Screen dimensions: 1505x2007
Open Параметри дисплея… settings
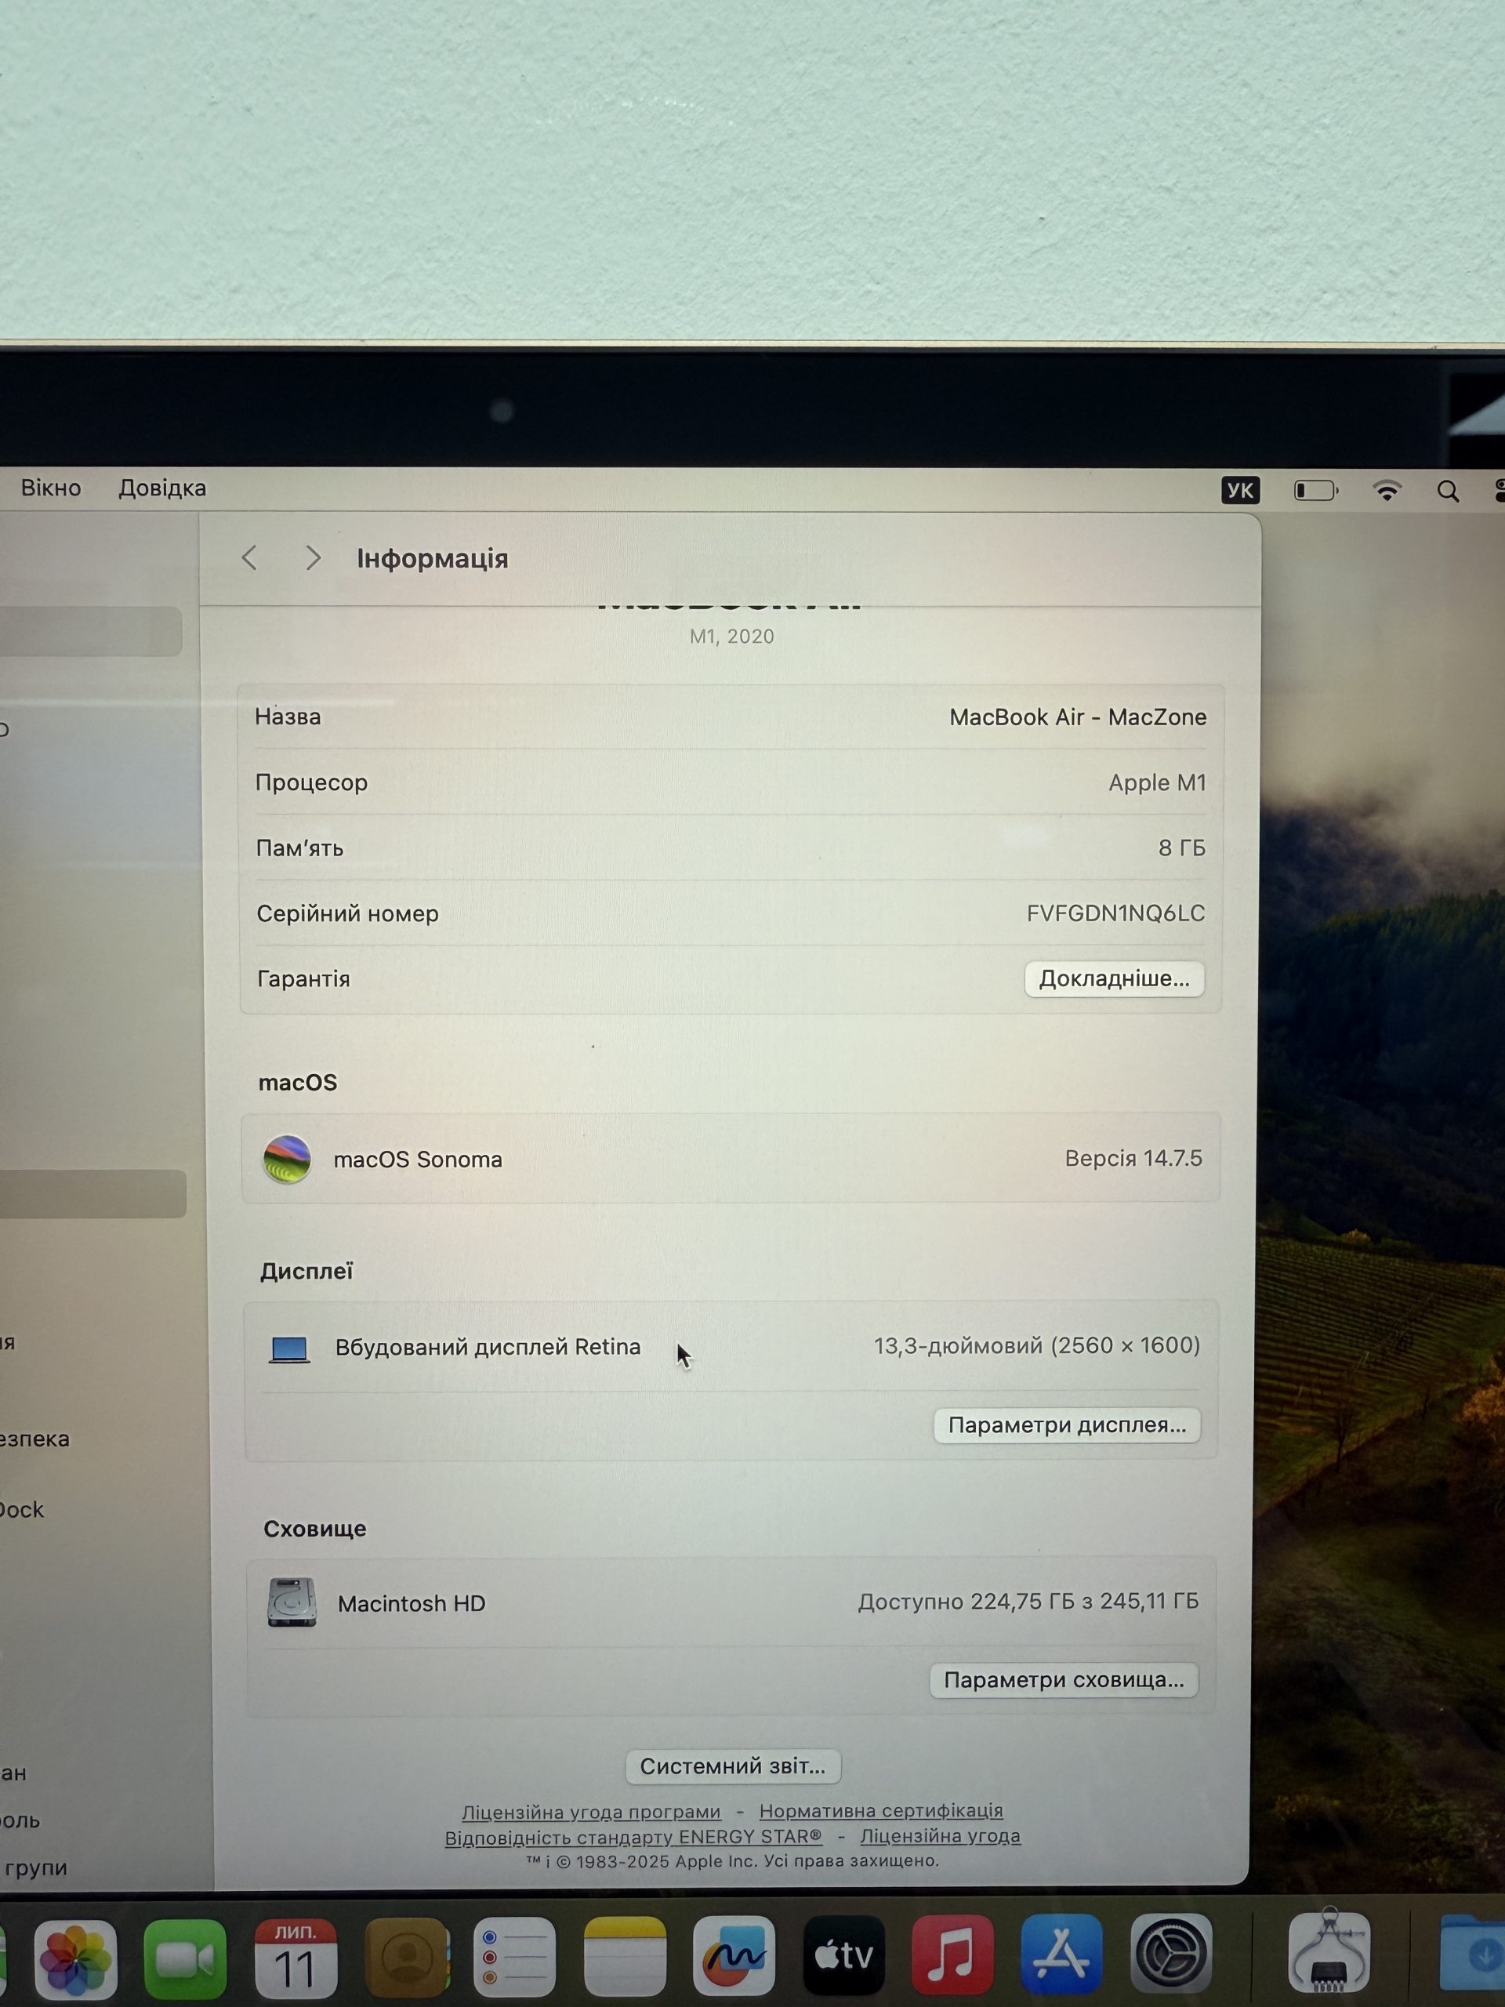(x=1067, y=1425)
